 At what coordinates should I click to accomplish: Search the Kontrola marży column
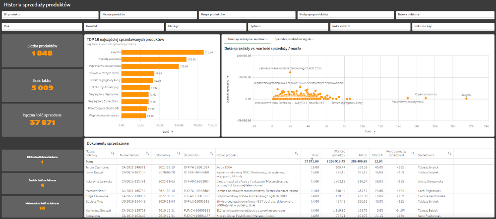point(413,153)
